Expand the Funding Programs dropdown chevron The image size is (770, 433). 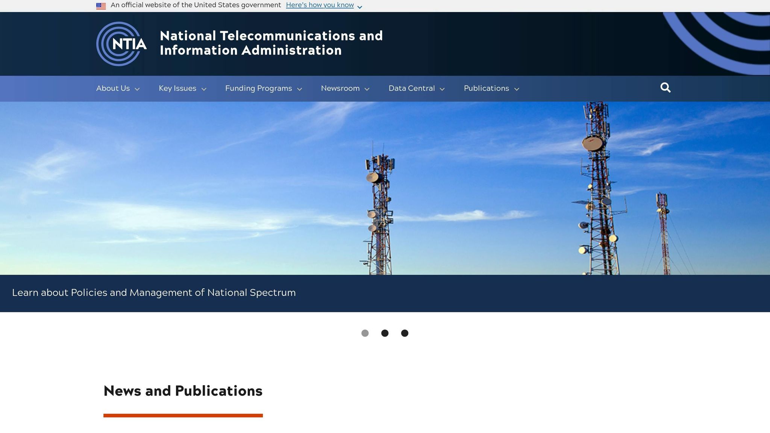click(x=300, y=89)
